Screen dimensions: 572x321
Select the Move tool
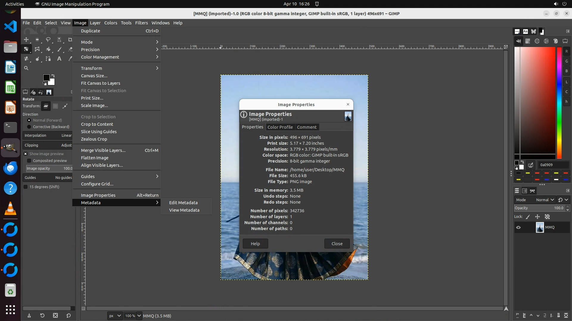pyautogui.click(x=26, y=40)
